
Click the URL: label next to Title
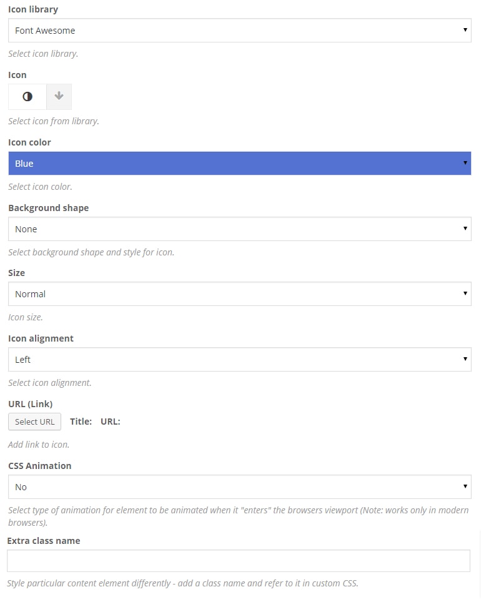(110, 422)
